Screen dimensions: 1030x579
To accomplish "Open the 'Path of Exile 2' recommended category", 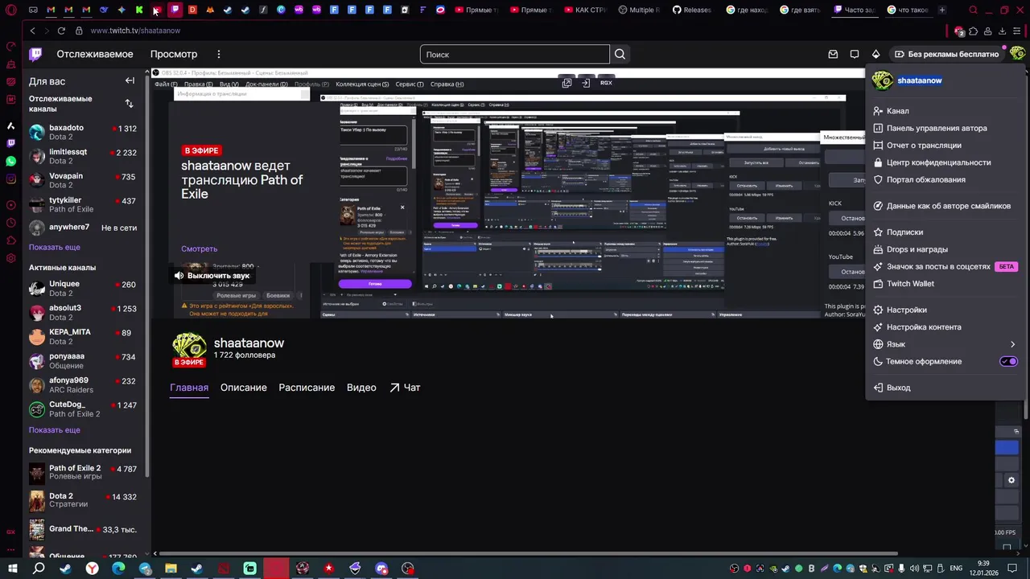I will coord(83,472).
